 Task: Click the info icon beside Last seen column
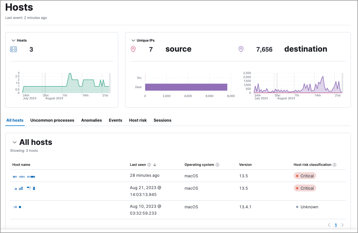click(150, 164)
